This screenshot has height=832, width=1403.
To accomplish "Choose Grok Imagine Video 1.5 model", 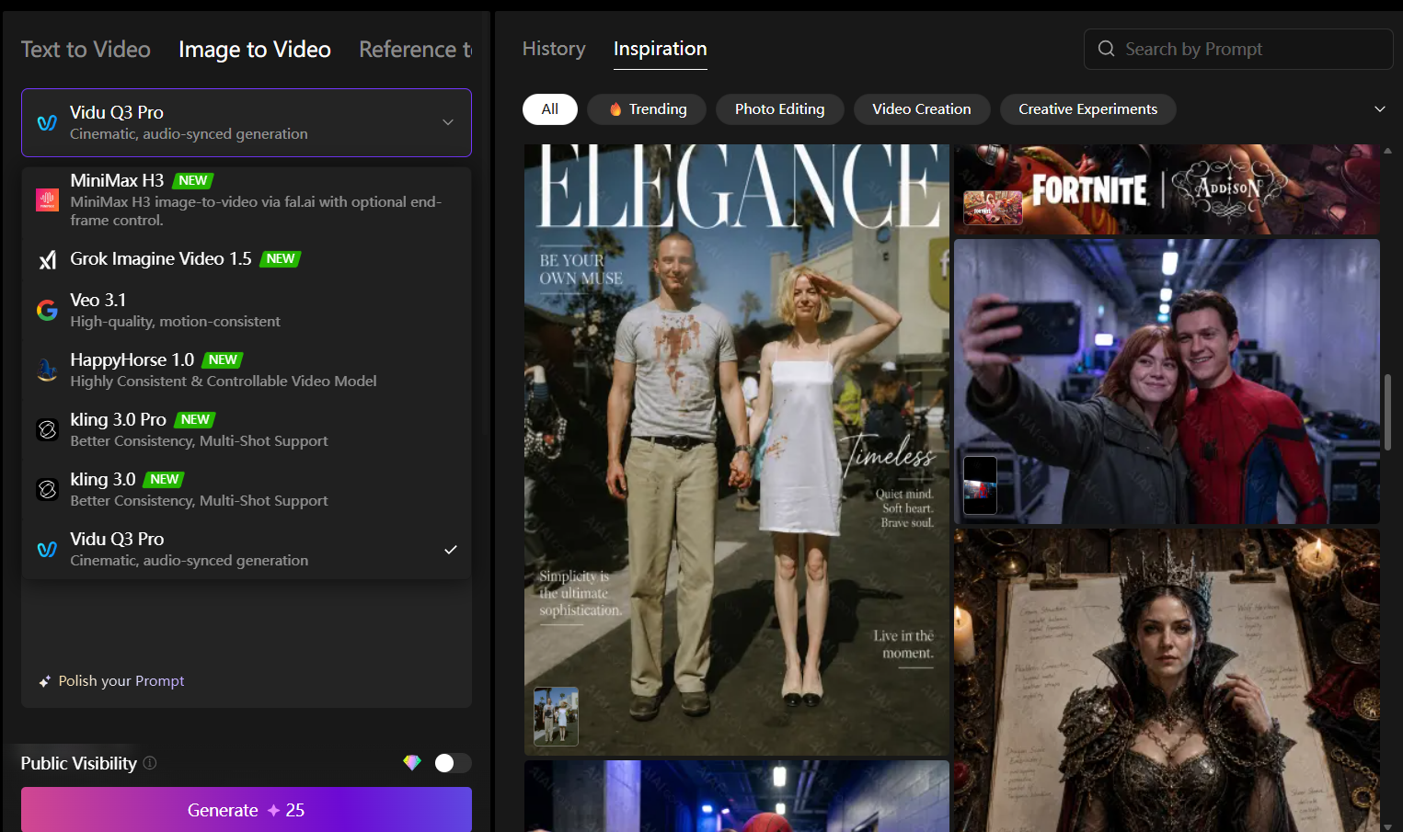I will pos(247,259).
